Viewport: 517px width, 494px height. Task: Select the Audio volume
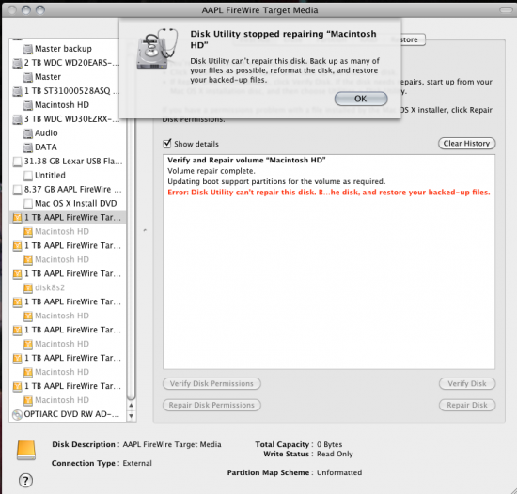(x=68, y=132)
